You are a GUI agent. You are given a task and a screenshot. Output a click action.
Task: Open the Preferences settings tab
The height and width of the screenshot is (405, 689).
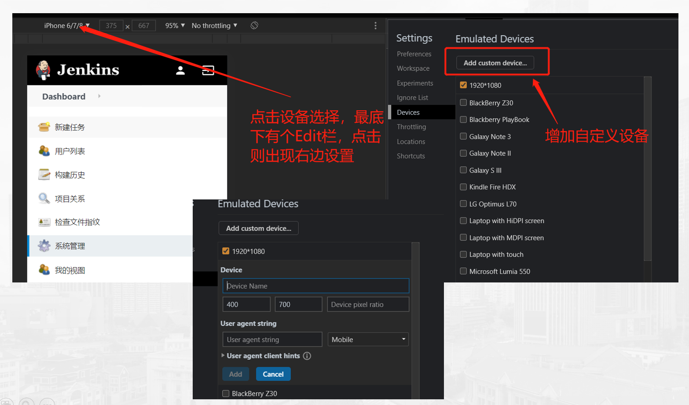point(414,54)
